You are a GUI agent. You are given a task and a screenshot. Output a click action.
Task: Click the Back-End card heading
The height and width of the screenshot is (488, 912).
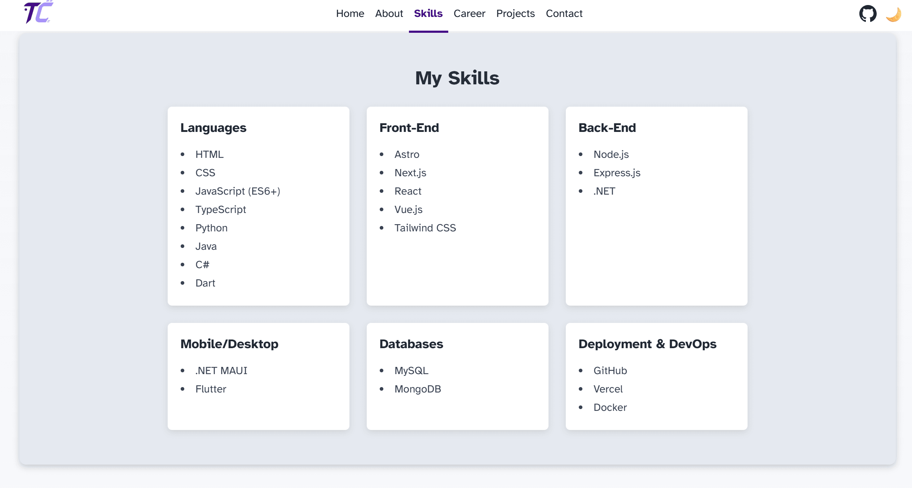pos(607,128)
